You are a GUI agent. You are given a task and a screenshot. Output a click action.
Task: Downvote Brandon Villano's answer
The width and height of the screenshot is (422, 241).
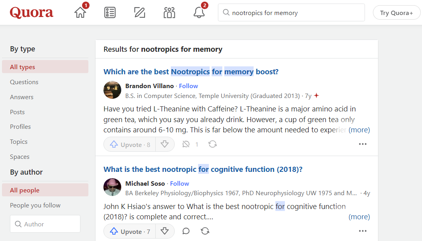(x=165, y=145)
